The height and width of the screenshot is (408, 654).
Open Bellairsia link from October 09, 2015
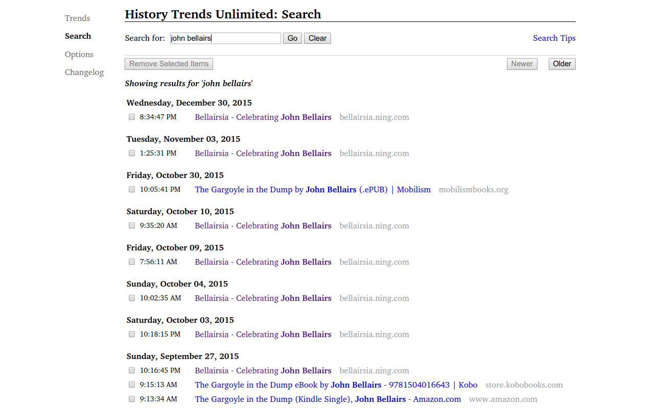(263, 262)
